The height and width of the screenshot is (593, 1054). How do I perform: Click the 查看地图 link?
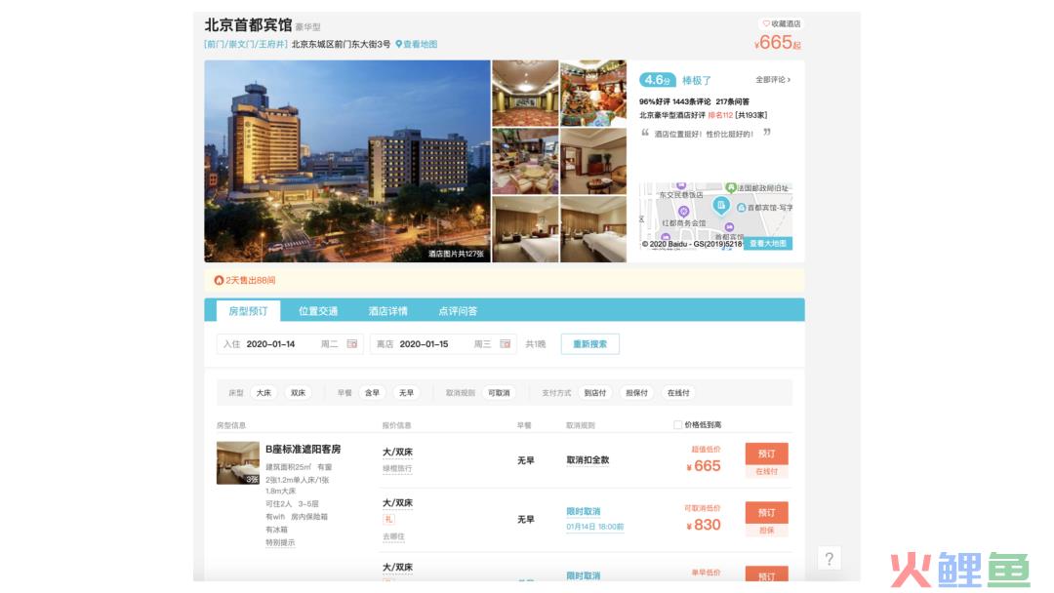(x=420, y=44)
